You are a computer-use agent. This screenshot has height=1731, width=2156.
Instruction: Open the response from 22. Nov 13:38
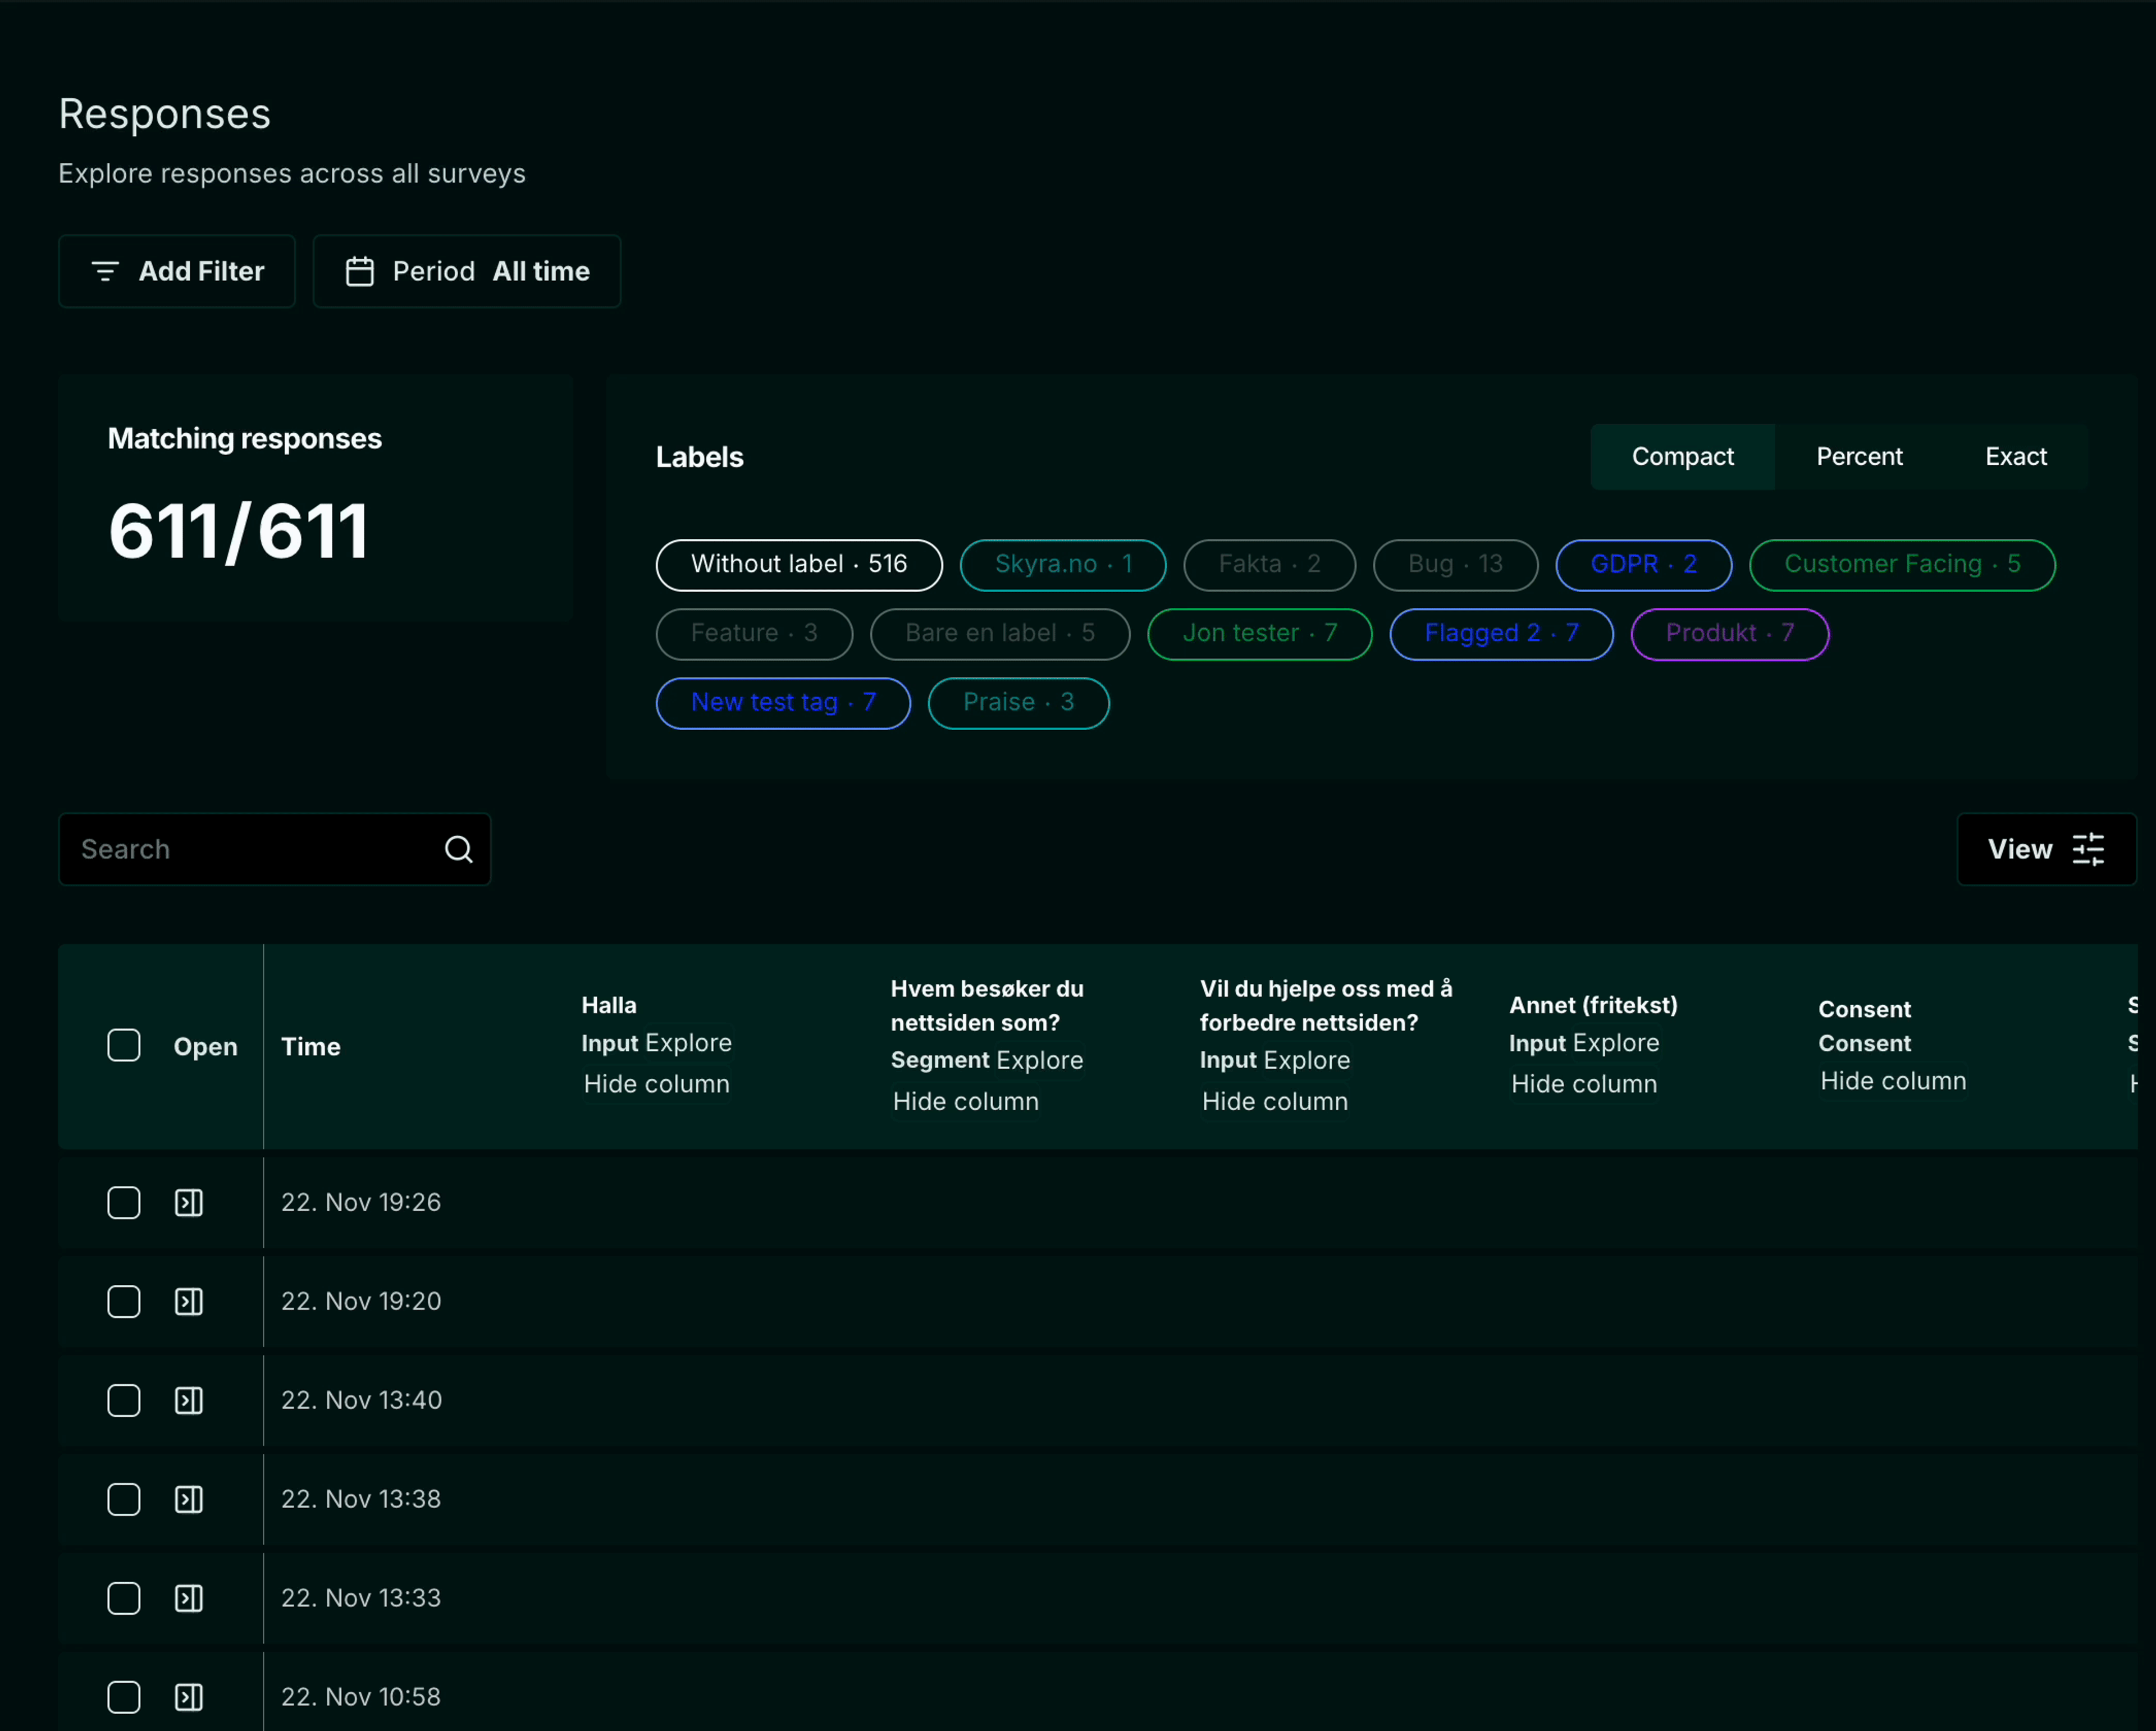pos(189,1499)
